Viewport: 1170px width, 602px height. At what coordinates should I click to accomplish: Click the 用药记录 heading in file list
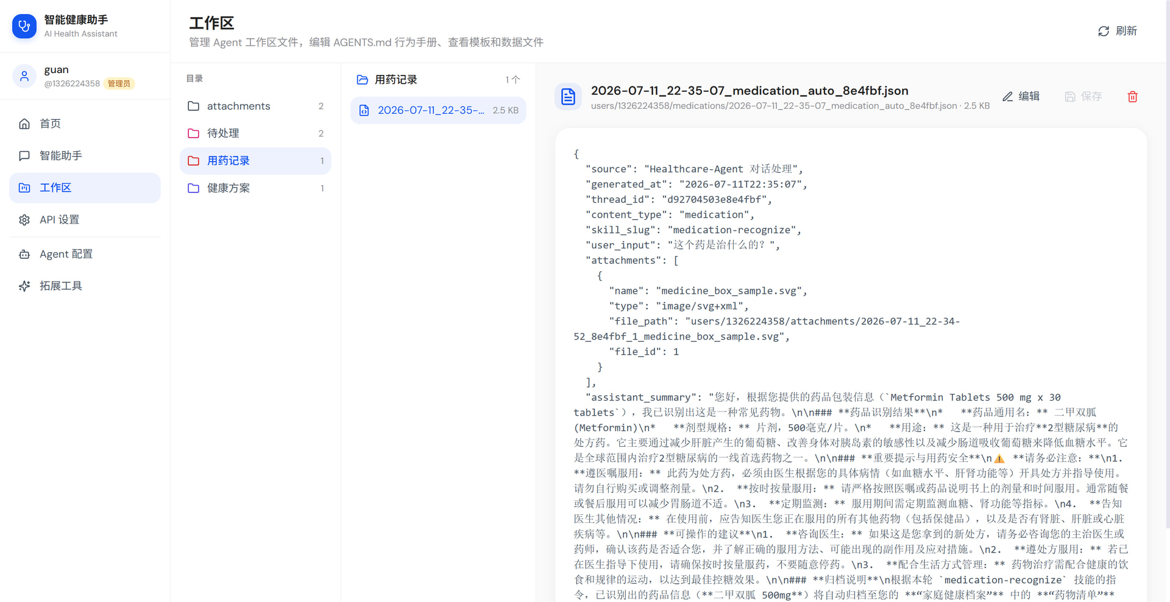395,80
